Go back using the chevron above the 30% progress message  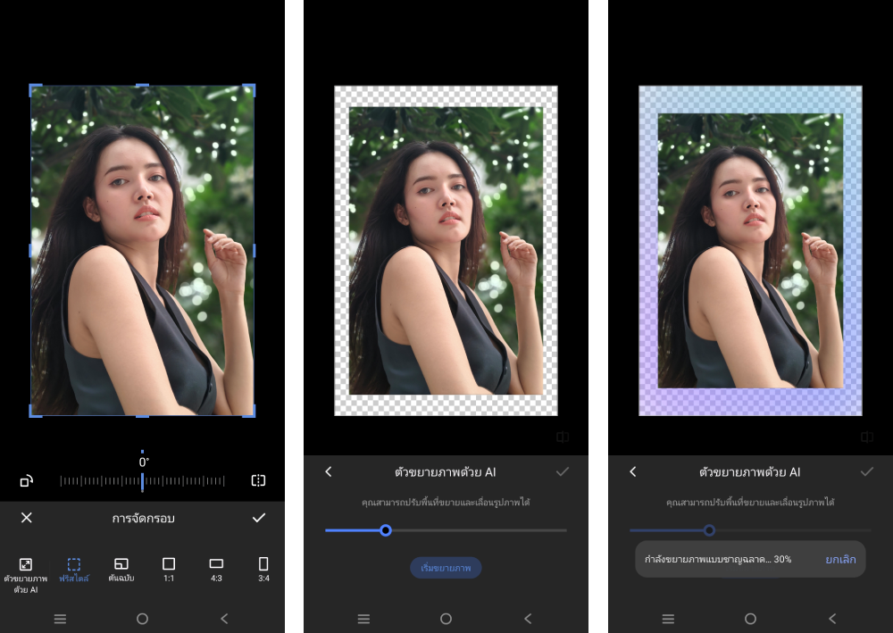tap(633, 471)
